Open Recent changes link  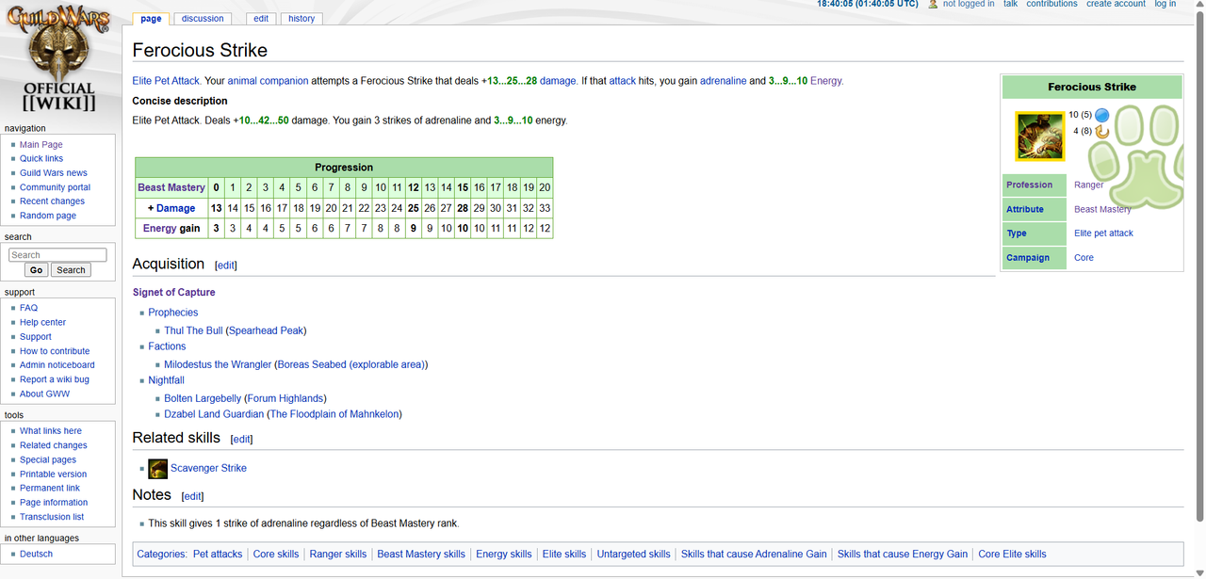[53, 201]
